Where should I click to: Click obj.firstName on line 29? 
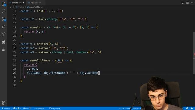pyautogui.click(x=54, y=73)
